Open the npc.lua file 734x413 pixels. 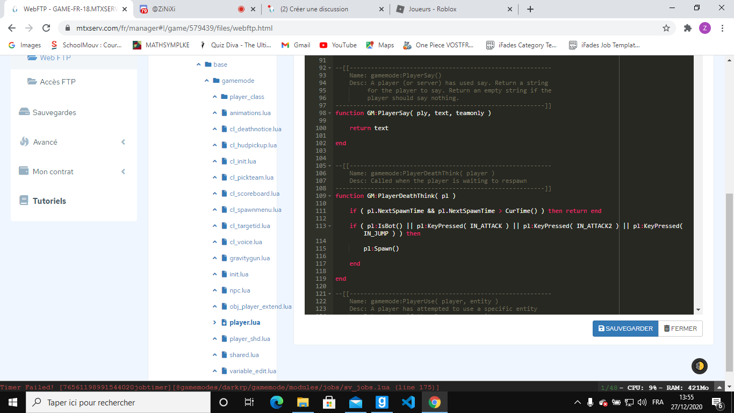(x=240, y=290)
